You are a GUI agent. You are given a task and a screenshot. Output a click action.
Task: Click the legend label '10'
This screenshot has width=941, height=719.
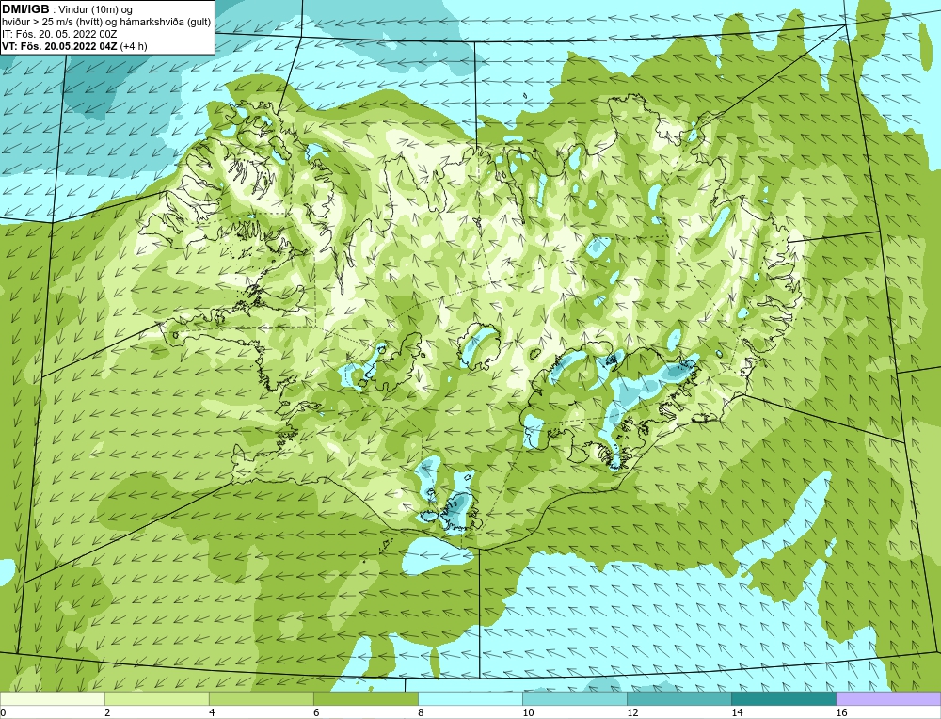click(x=528, y=712)
